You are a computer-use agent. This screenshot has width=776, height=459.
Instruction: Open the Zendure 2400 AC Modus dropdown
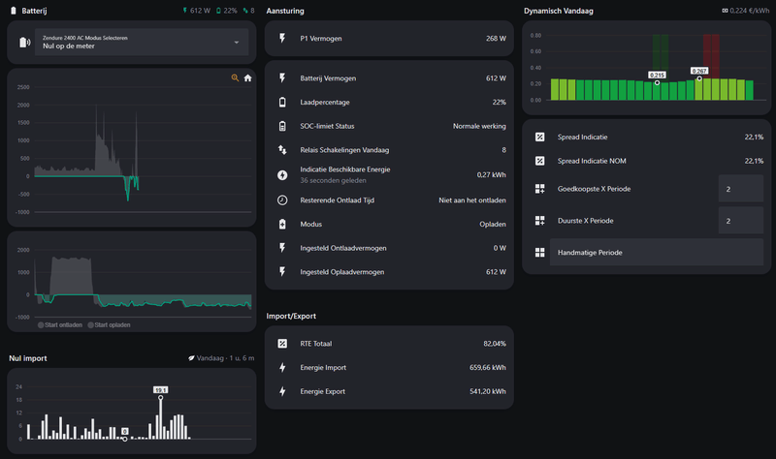pyautogui.click(x=142, y=42)
